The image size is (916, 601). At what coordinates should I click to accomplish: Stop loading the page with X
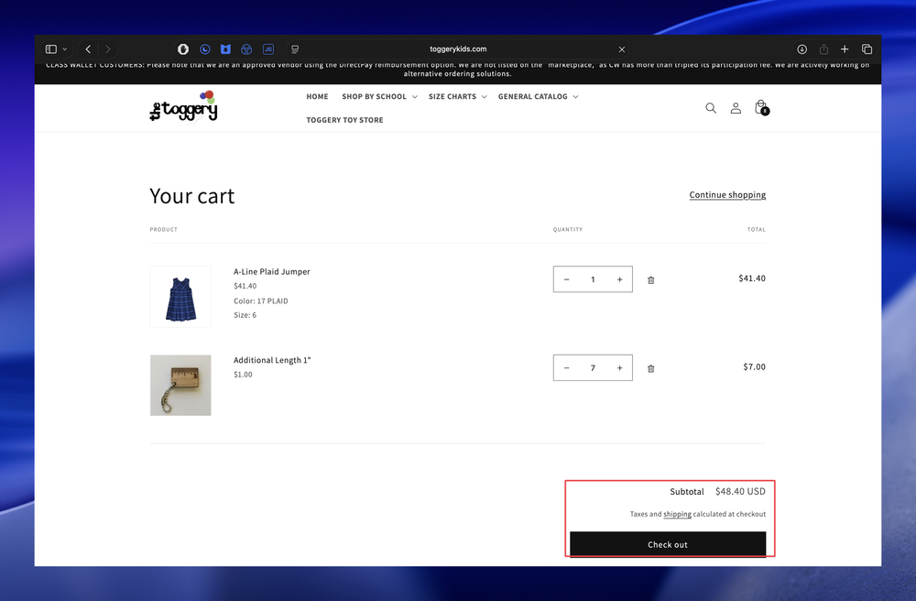pos(622,49)
